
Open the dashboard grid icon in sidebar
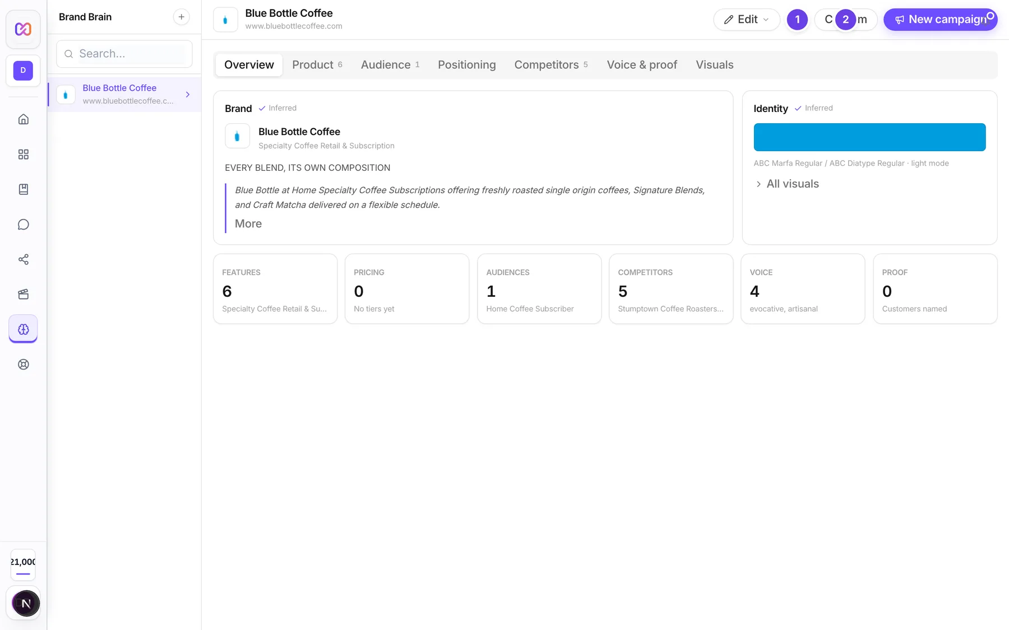[x=23, y=155]
